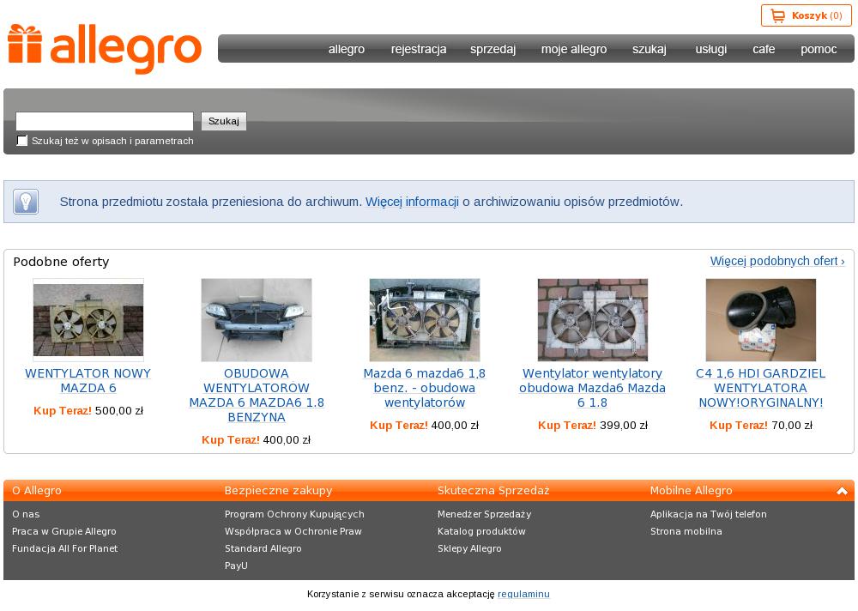Open thumbnail of Mazda 6 1,8 benz. fans
Image resolution: width=858 pixels, height=611 pixels.
pyautogui.click(x=425, y=320)
